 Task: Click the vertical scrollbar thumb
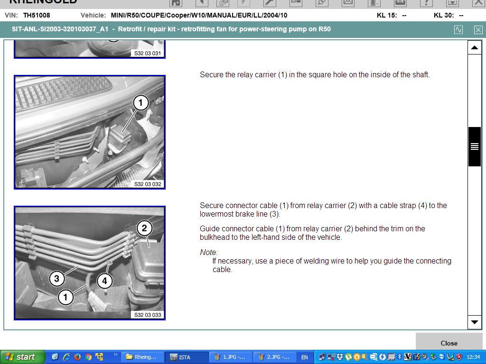tap(475, 146)
